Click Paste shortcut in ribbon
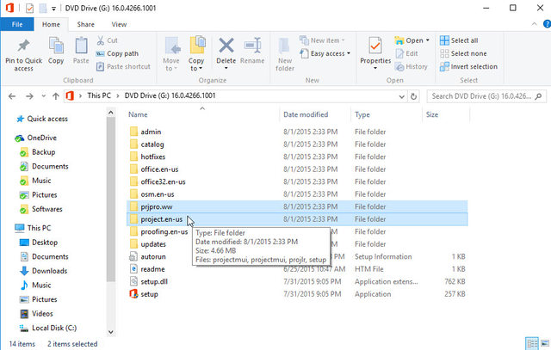The width and height of the screenshot is (551, 350). [123, 66]
